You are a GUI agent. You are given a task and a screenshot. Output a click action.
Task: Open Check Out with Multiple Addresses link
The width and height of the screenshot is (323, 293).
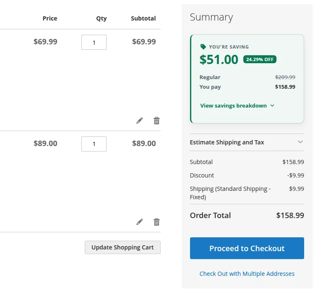tap(247, 274)
